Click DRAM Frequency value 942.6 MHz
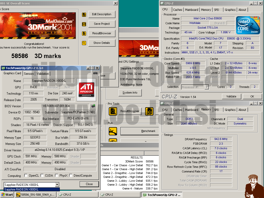264x198 pixels. [x=221, y=139]
